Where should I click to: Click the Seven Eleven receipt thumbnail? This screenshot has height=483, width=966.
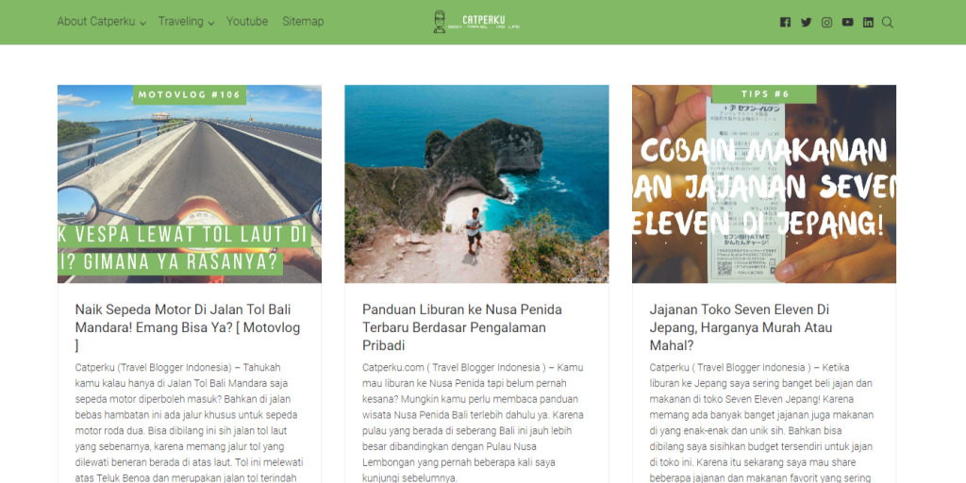[764, 184]
